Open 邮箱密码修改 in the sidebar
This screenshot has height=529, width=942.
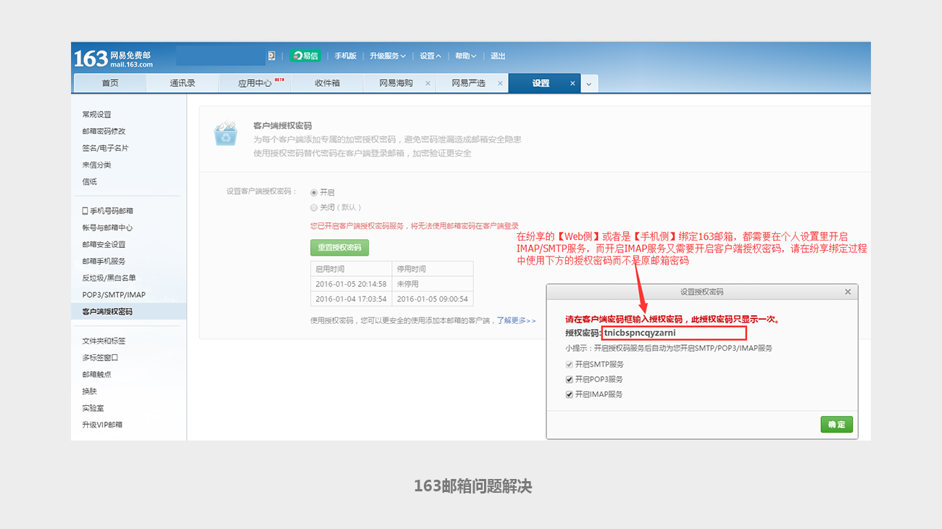click(104, 131)
